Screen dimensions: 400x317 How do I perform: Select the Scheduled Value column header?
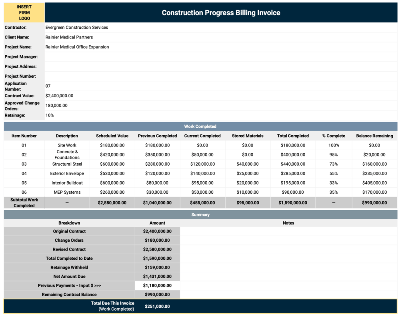(x=112, y=136)
